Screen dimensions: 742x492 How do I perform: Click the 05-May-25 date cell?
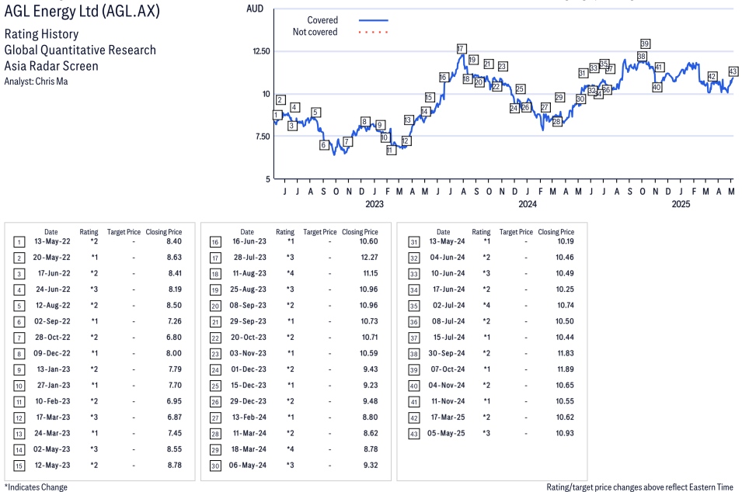coord(446,433)
